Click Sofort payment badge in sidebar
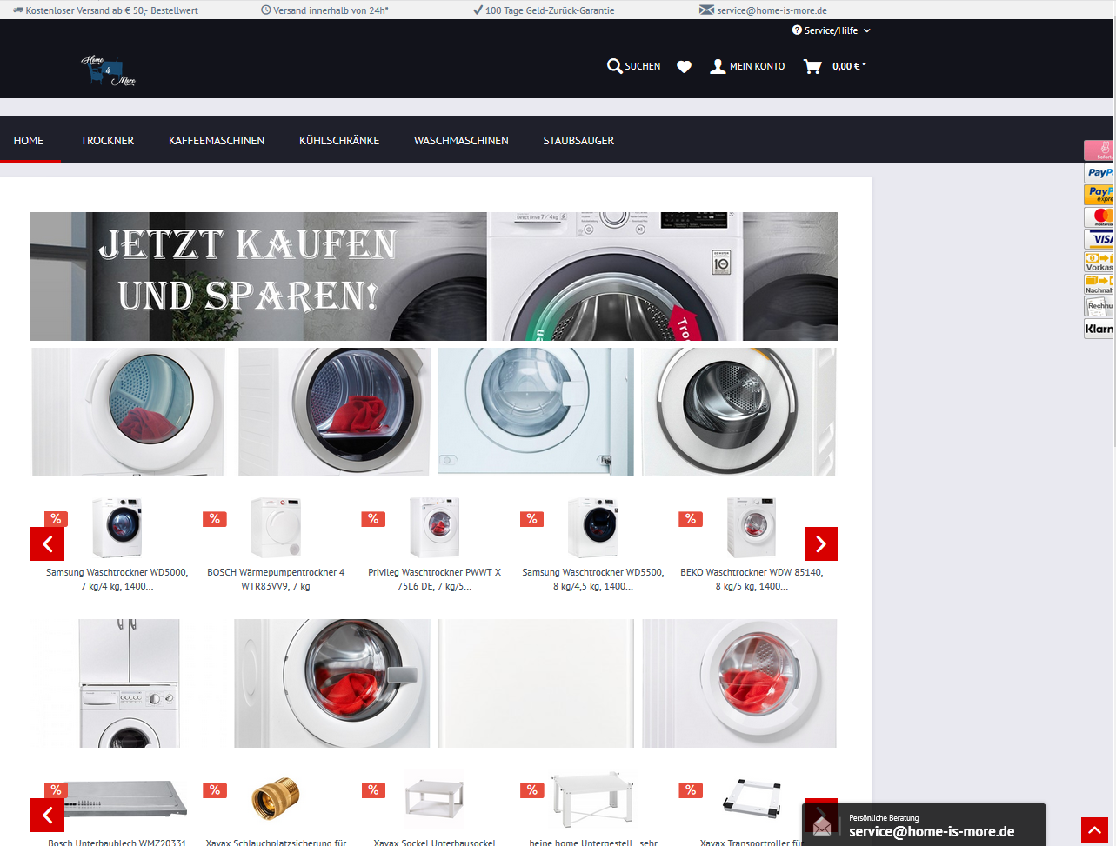 click(x=1099, y=150)
